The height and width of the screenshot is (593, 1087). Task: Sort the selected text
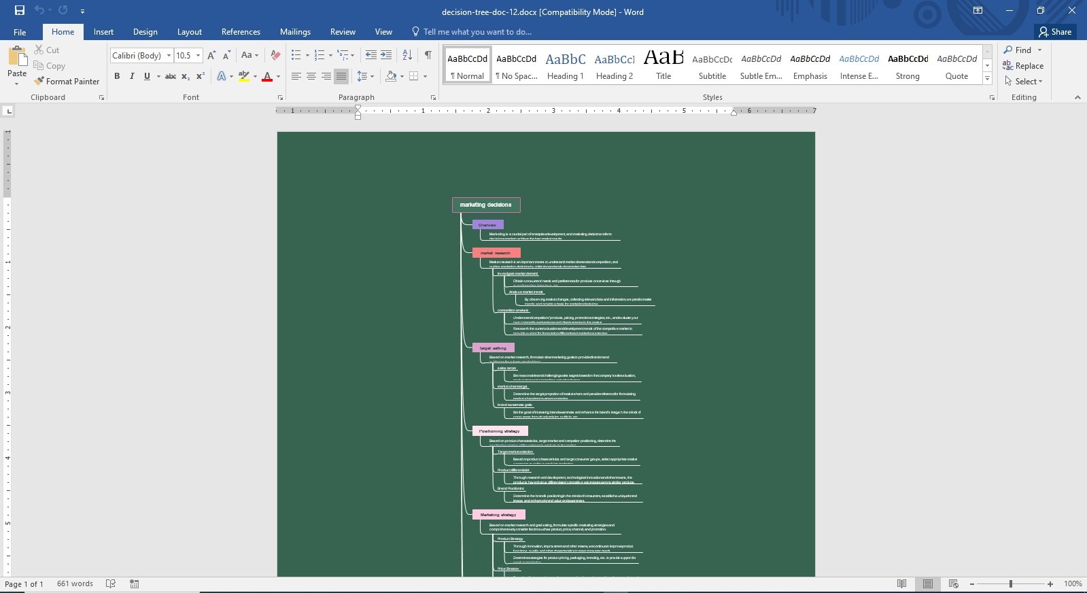[407, 55]
